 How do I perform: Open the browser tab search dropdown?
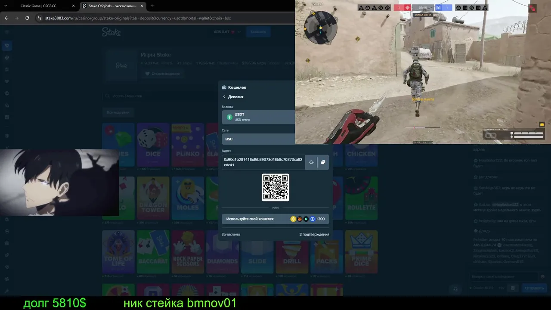[6, 6]
